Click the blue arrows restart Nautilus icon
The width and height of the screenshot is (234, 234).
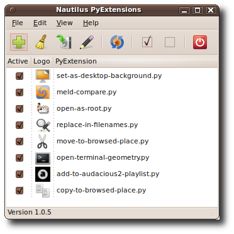[117, 42]
